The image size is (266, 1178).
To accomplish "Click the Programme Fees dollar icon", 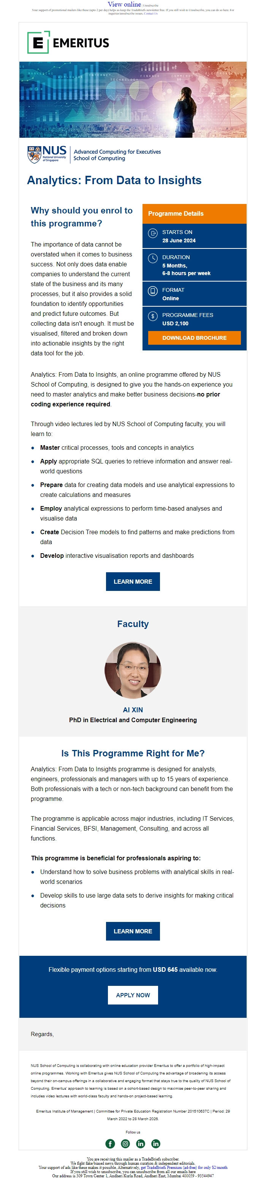I will [x=153, y=316].
